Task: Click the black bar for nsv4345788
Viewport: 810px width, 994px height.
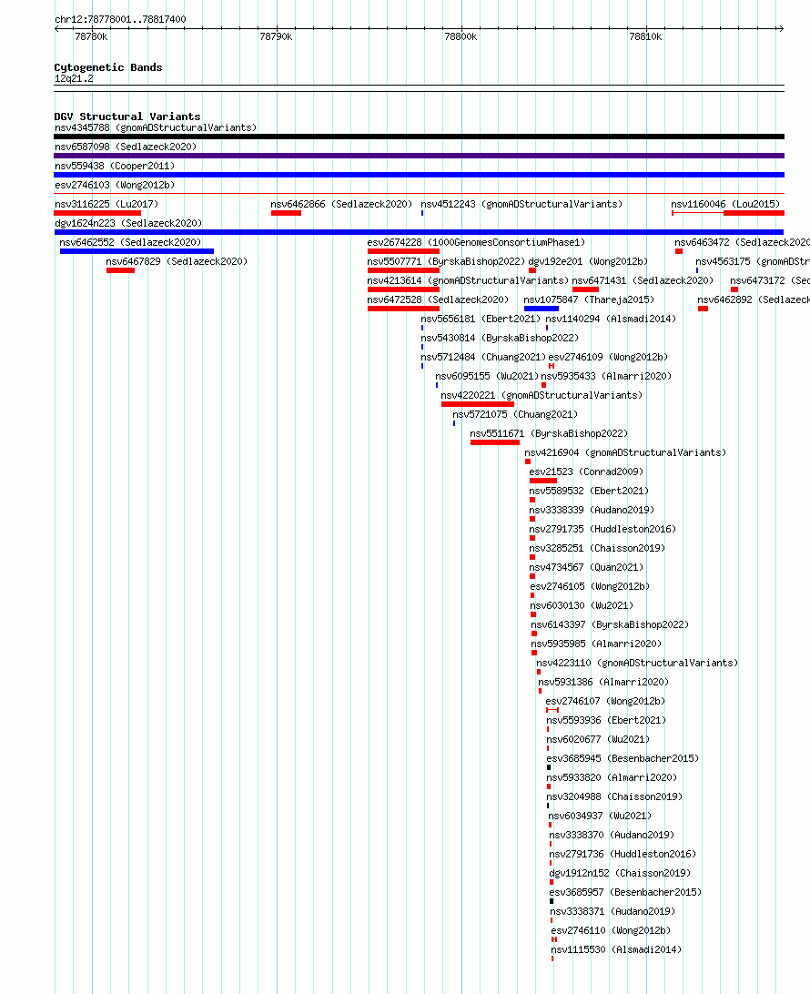Action: tap(419, 137)
